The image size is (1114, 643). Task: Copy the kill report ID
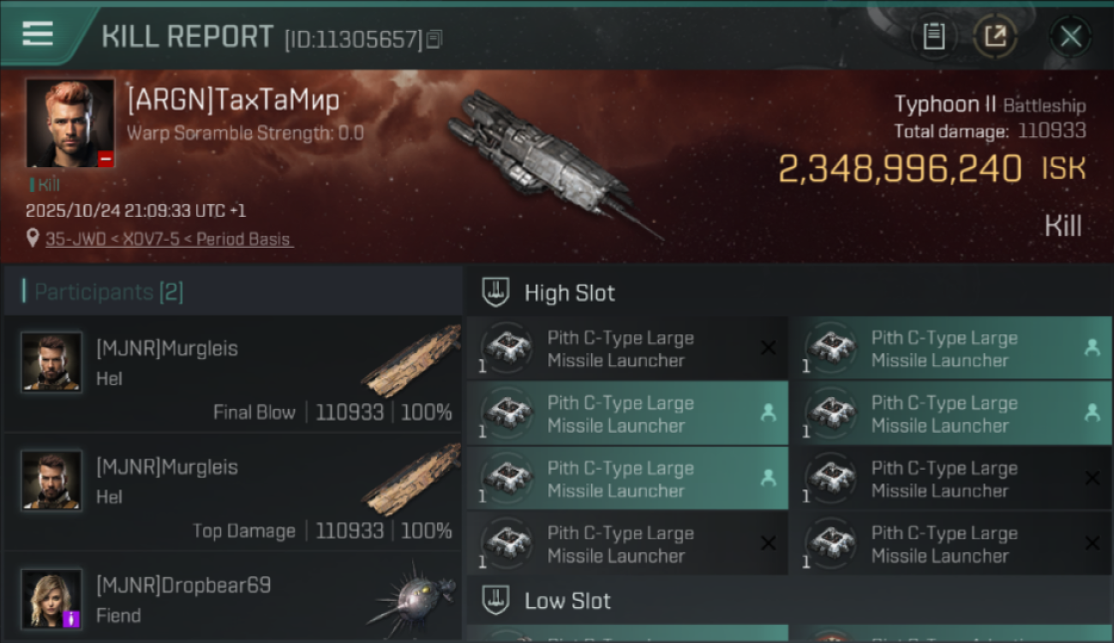434,39
